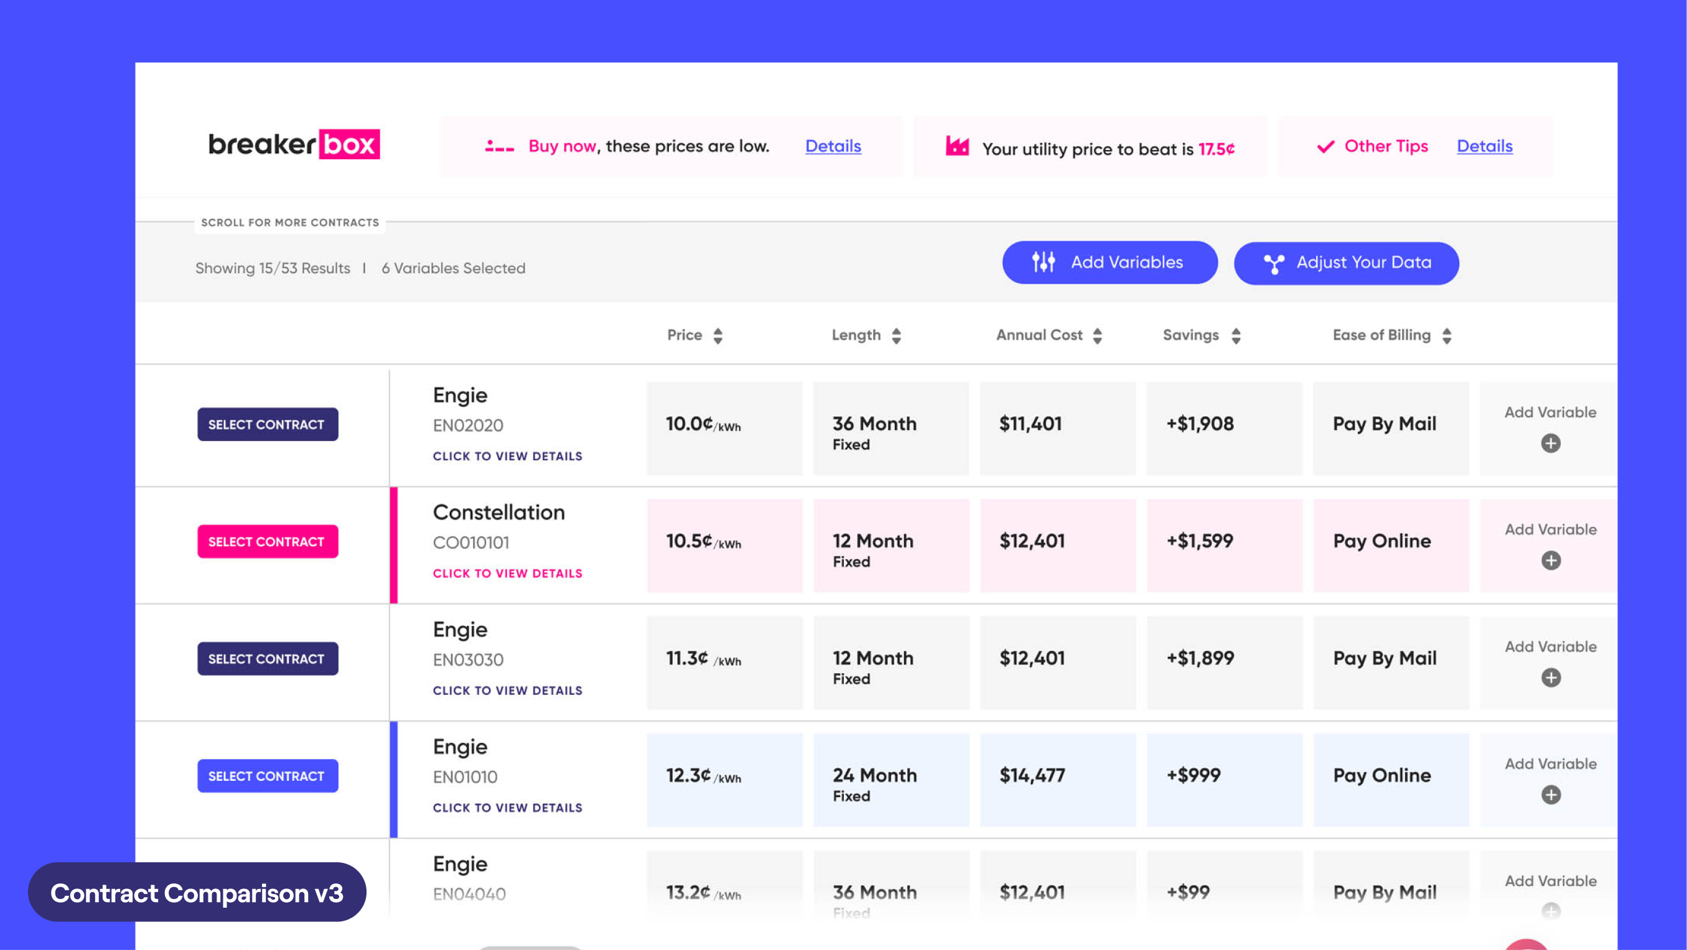
Task: Click the 12.3¢/kWh price cell
Action: point(724,780)
